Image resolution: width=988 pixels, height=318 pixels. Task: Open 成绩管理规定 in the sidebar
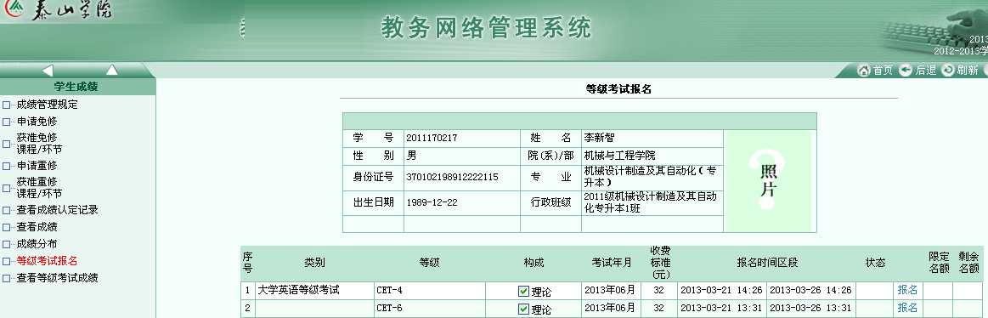[48, 105]
